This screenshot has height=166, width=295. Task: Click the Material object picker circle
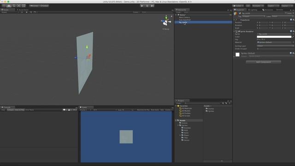(x=293, y=42)
